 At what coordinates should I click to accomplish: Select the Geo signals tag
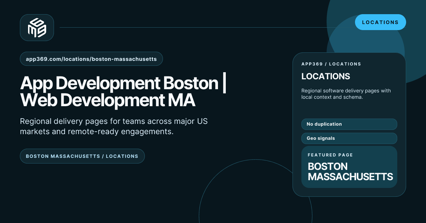point(349,138)
